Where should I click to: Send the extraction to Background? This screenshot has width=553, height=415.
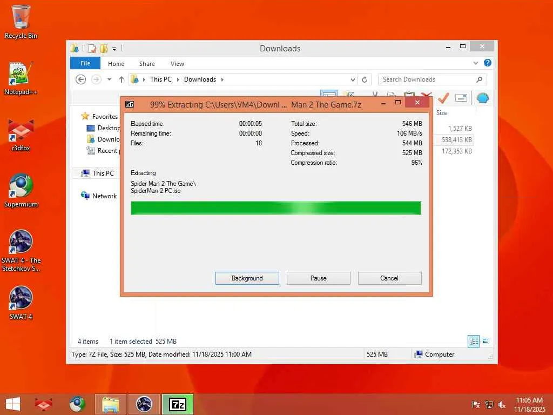tap(247, 278)
